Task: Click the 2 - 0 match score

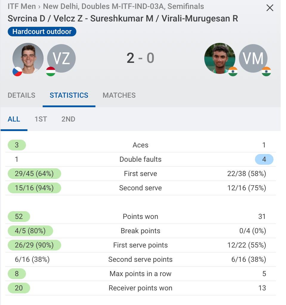Action: [140, 58]
